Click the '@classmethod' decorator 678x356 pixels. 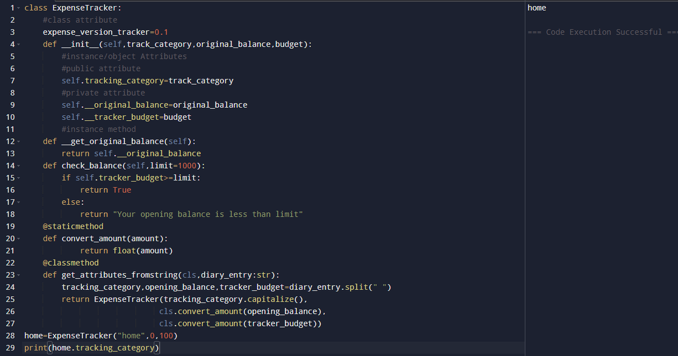pos(71,263)
